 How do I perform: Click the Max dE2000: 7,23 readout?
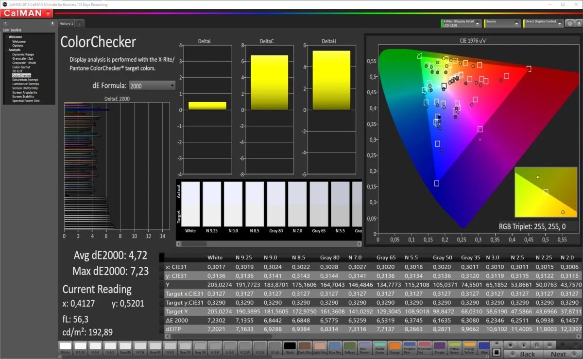(110, 271)
